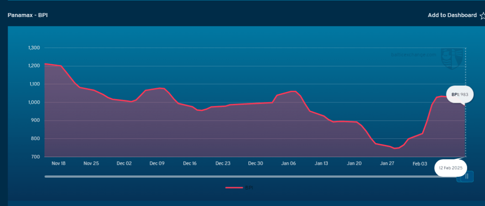Click the 1,300 y-axis value
The width and height of the screenshot is (485, 206).
pos(34,48)
